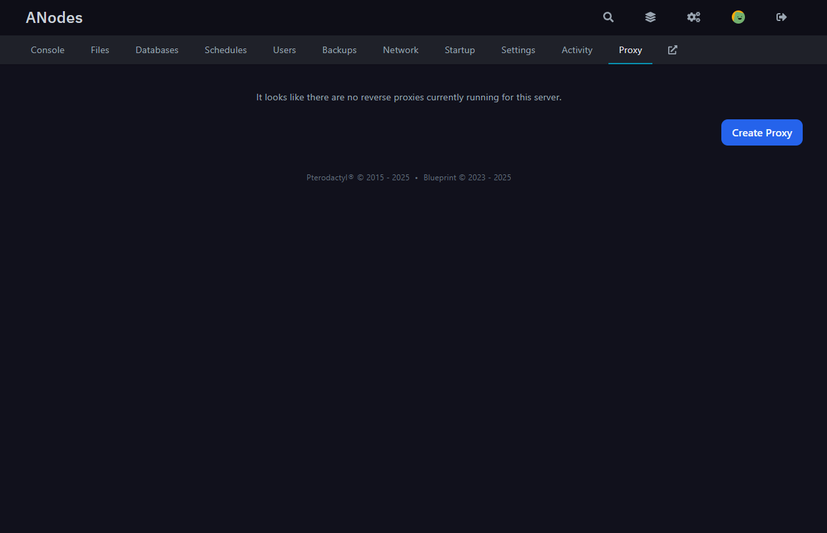Go to the Schedules tab
Screen dimensions: 827x533
pos(225,49)
